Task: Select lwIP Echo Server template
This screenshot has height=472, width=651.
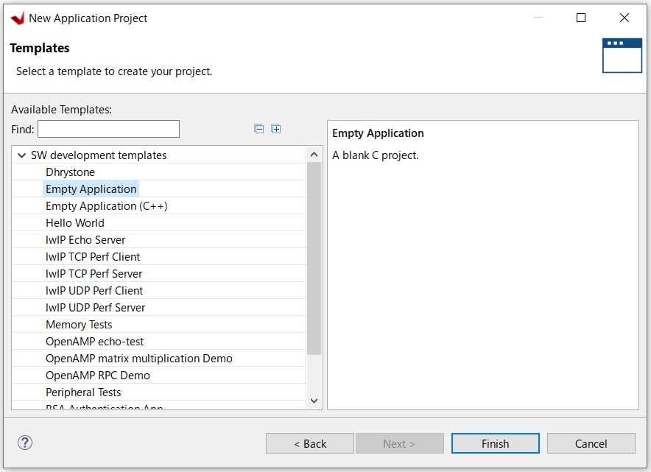Action: click(x=85, y=240)
